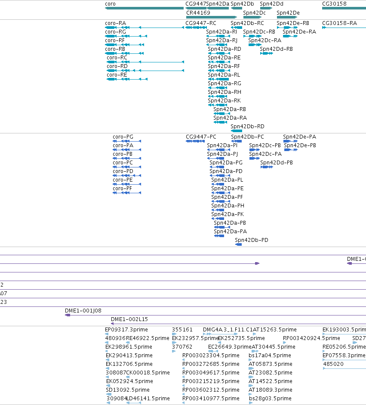This screenshot has height=405, width=366.
Task: Click the 355161 feature label
Action: (x=182, y=330)
